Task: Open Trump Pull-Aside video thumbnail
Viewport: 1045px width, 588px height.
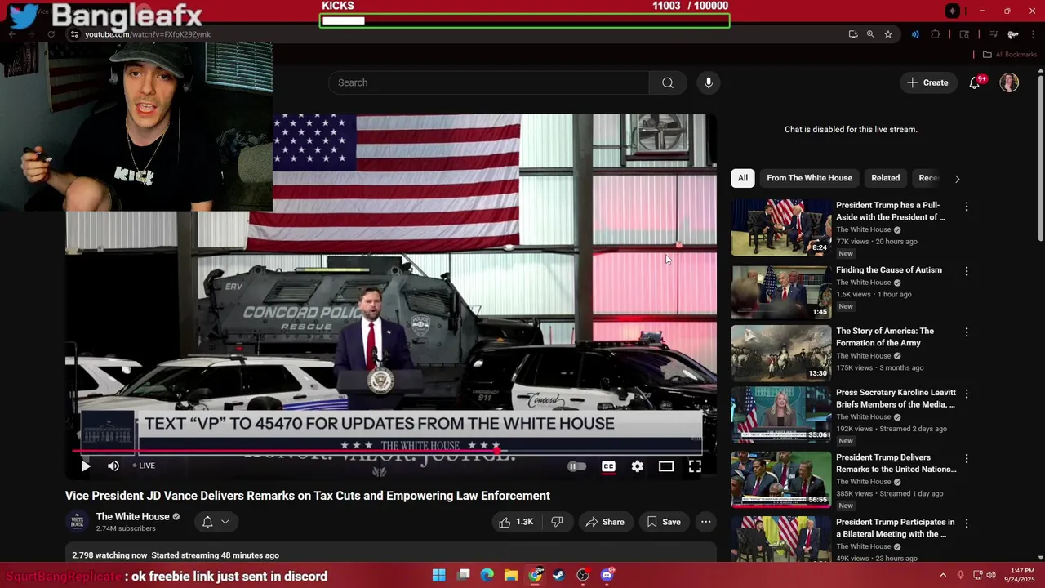Action: (780, 227)
